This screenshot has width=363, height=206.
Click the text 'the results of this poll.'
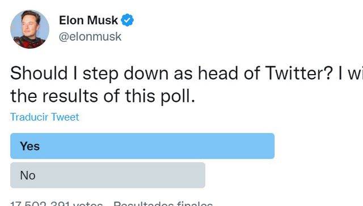point(103,96)
